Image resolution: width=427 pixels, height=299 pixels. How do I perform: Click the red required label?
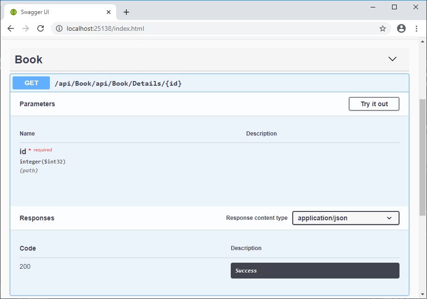43,149
